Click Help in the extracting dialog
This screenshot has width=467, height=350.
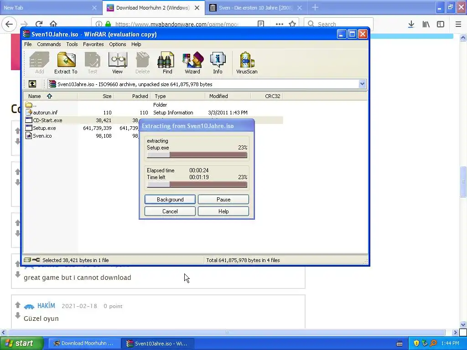pos(223,211)
